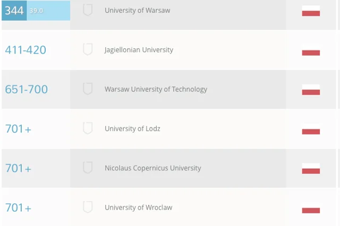This screenshot has height=226, width=340.
Task: Click the shield icon beside Jagiellonian University
Action: coord(88,49)
